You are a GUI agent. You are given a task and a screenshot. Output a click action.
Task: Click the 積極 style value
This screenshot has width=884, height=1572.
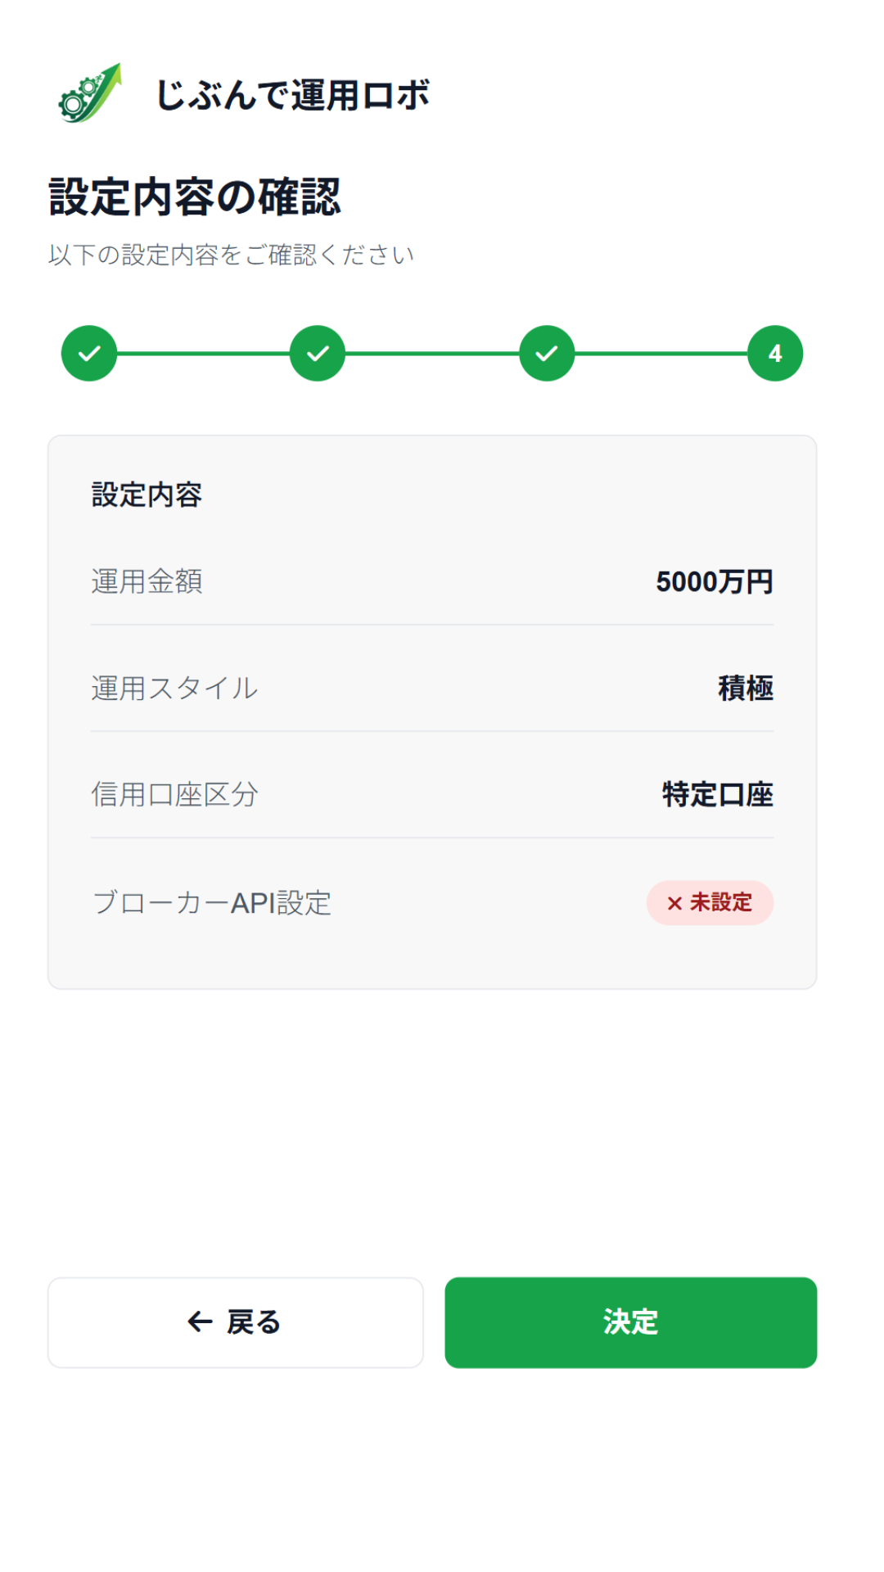click(x=745, y=689)
